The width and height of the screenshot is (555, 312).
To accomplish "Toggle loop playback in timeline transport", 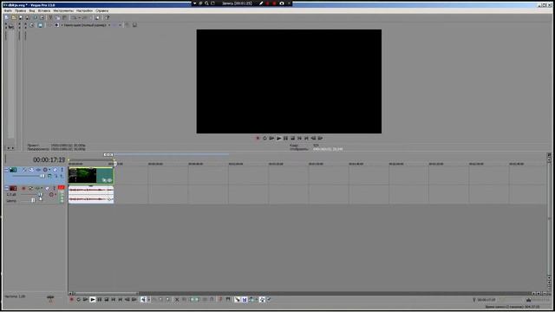I will 79,300.
